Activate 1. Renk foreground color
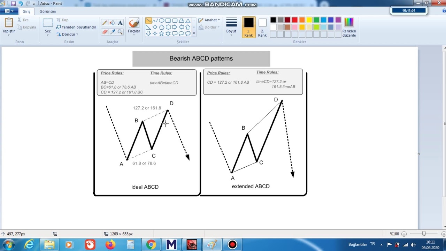The width and height of the screenshot is (446, 251). (249, 27)
